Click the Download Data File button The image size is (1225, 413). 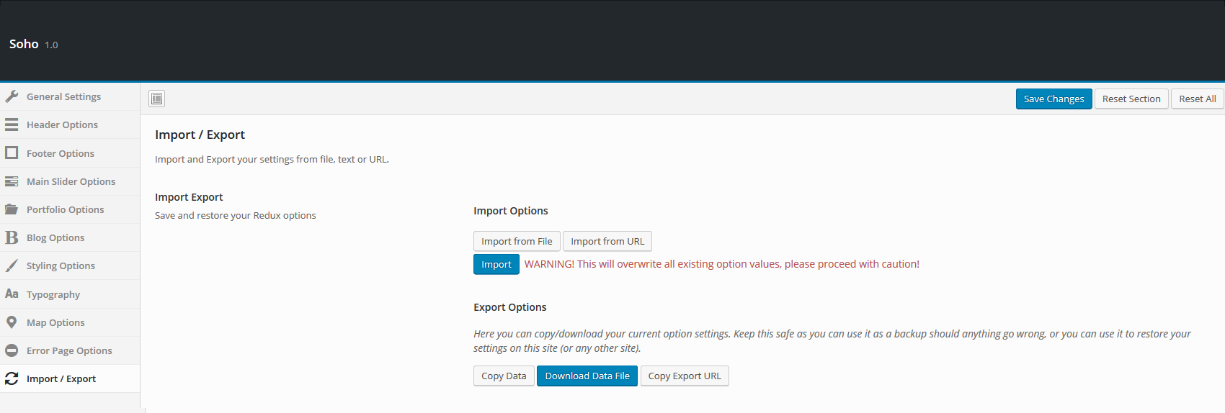587,376
